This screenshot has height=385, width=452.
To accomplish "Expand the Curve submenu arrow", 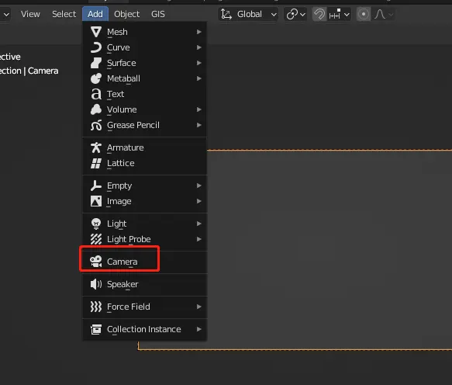I will click(x=199, y=47).
